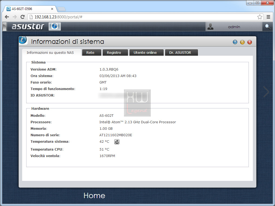The image size is (275, 206).
Task: Minimize the Chrome browser window
Action: tap(250, 3)
